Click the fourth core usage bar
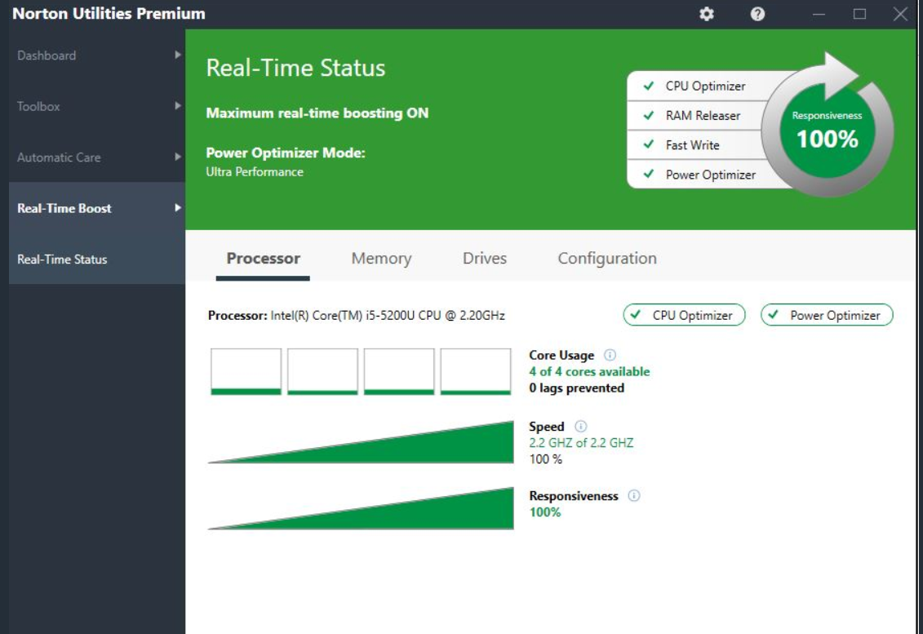The image size is (923, 634). 476,371
